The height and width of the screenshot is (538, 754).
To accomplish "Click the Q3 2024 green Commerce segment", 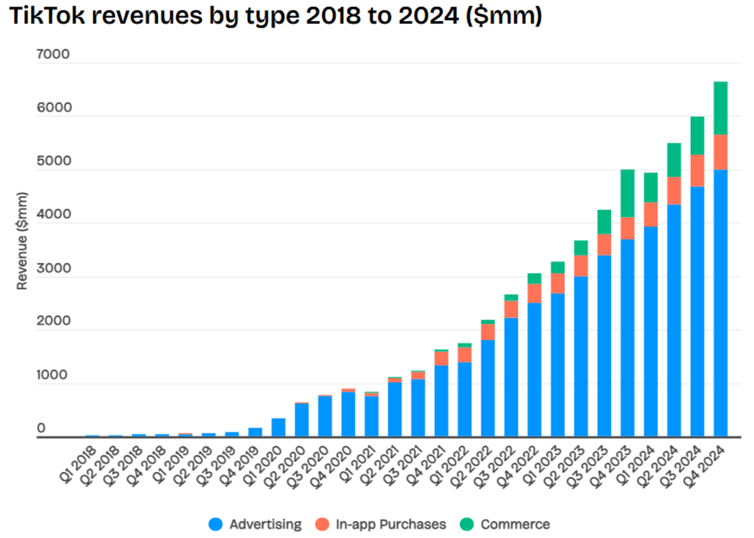I will tap(697, 135).
